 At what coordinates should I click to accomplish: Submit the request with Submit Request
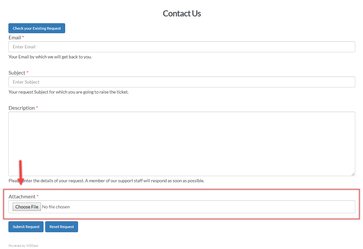click(26, 227)
